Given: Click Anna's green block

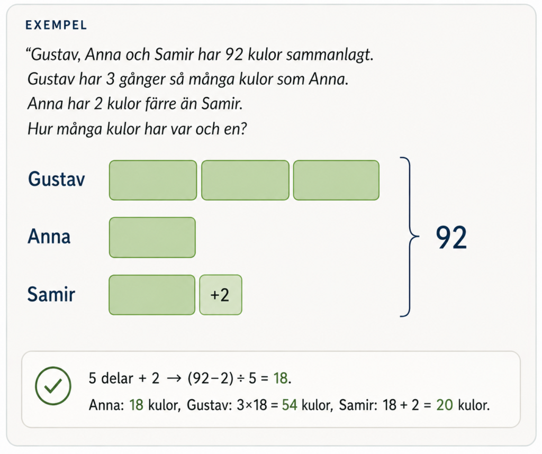Looking at the screenshot, I should (x=152, y=238).
